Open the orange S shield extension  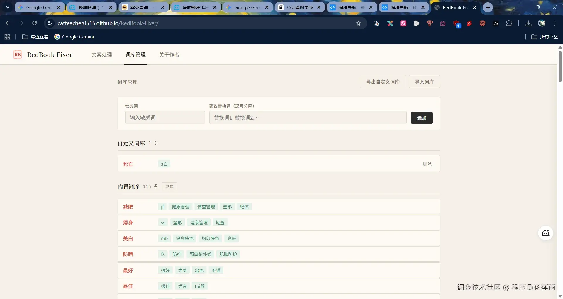coord(482,23)
